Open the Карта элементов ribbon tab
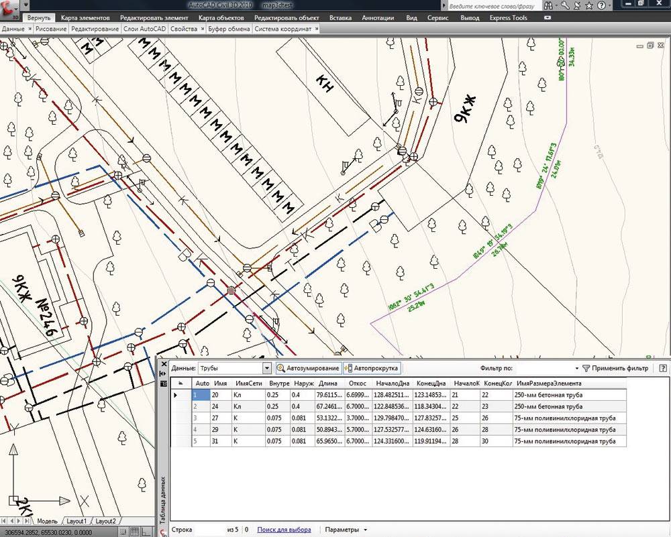The height and width of the screenshot is (537, 671). 85,18
